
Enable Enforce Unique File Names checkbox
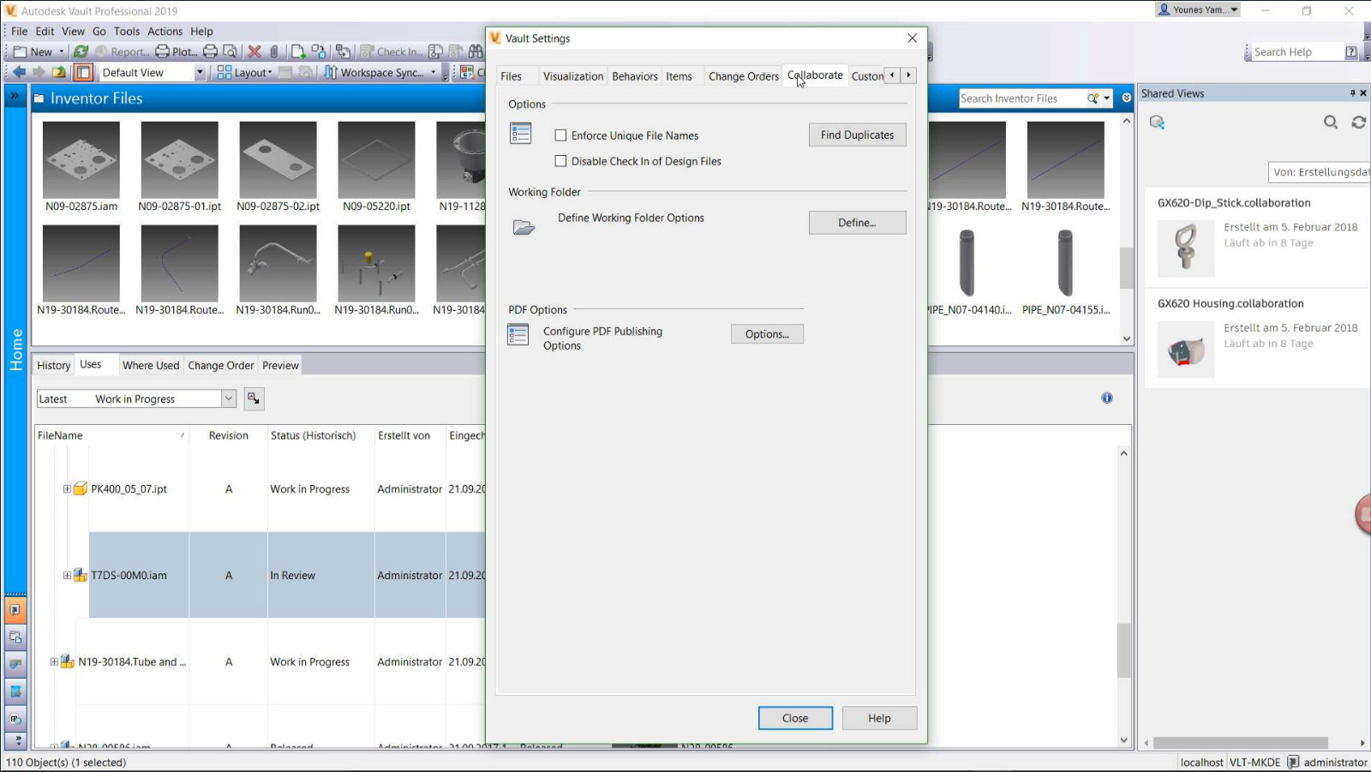[x=560, y=135]
